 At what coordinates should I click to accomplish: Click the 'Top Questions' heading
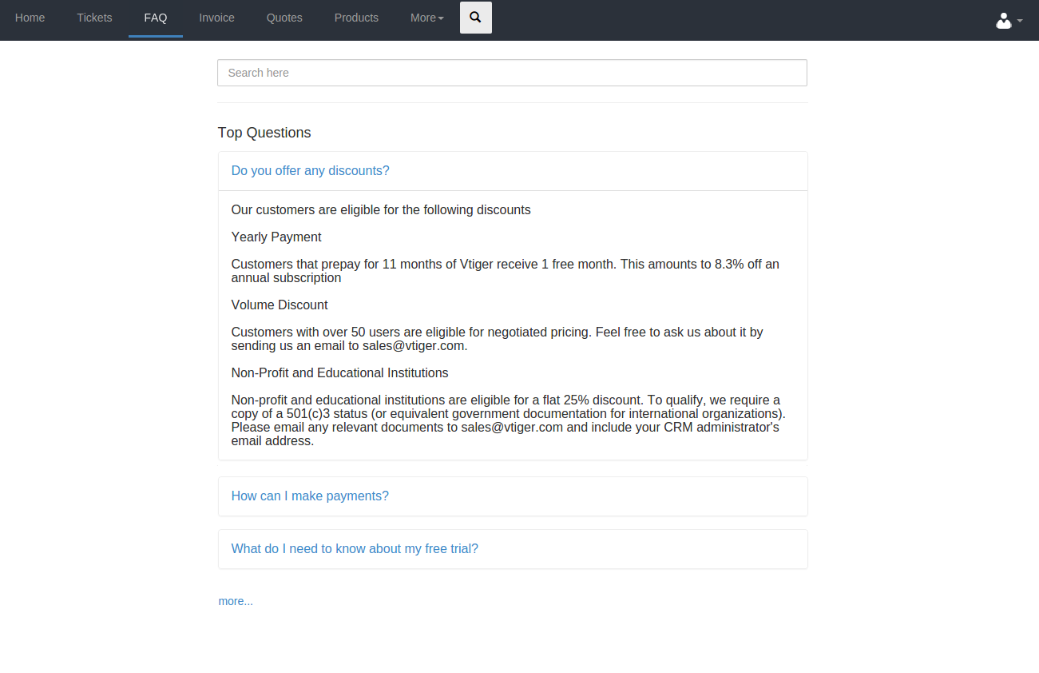264,133
